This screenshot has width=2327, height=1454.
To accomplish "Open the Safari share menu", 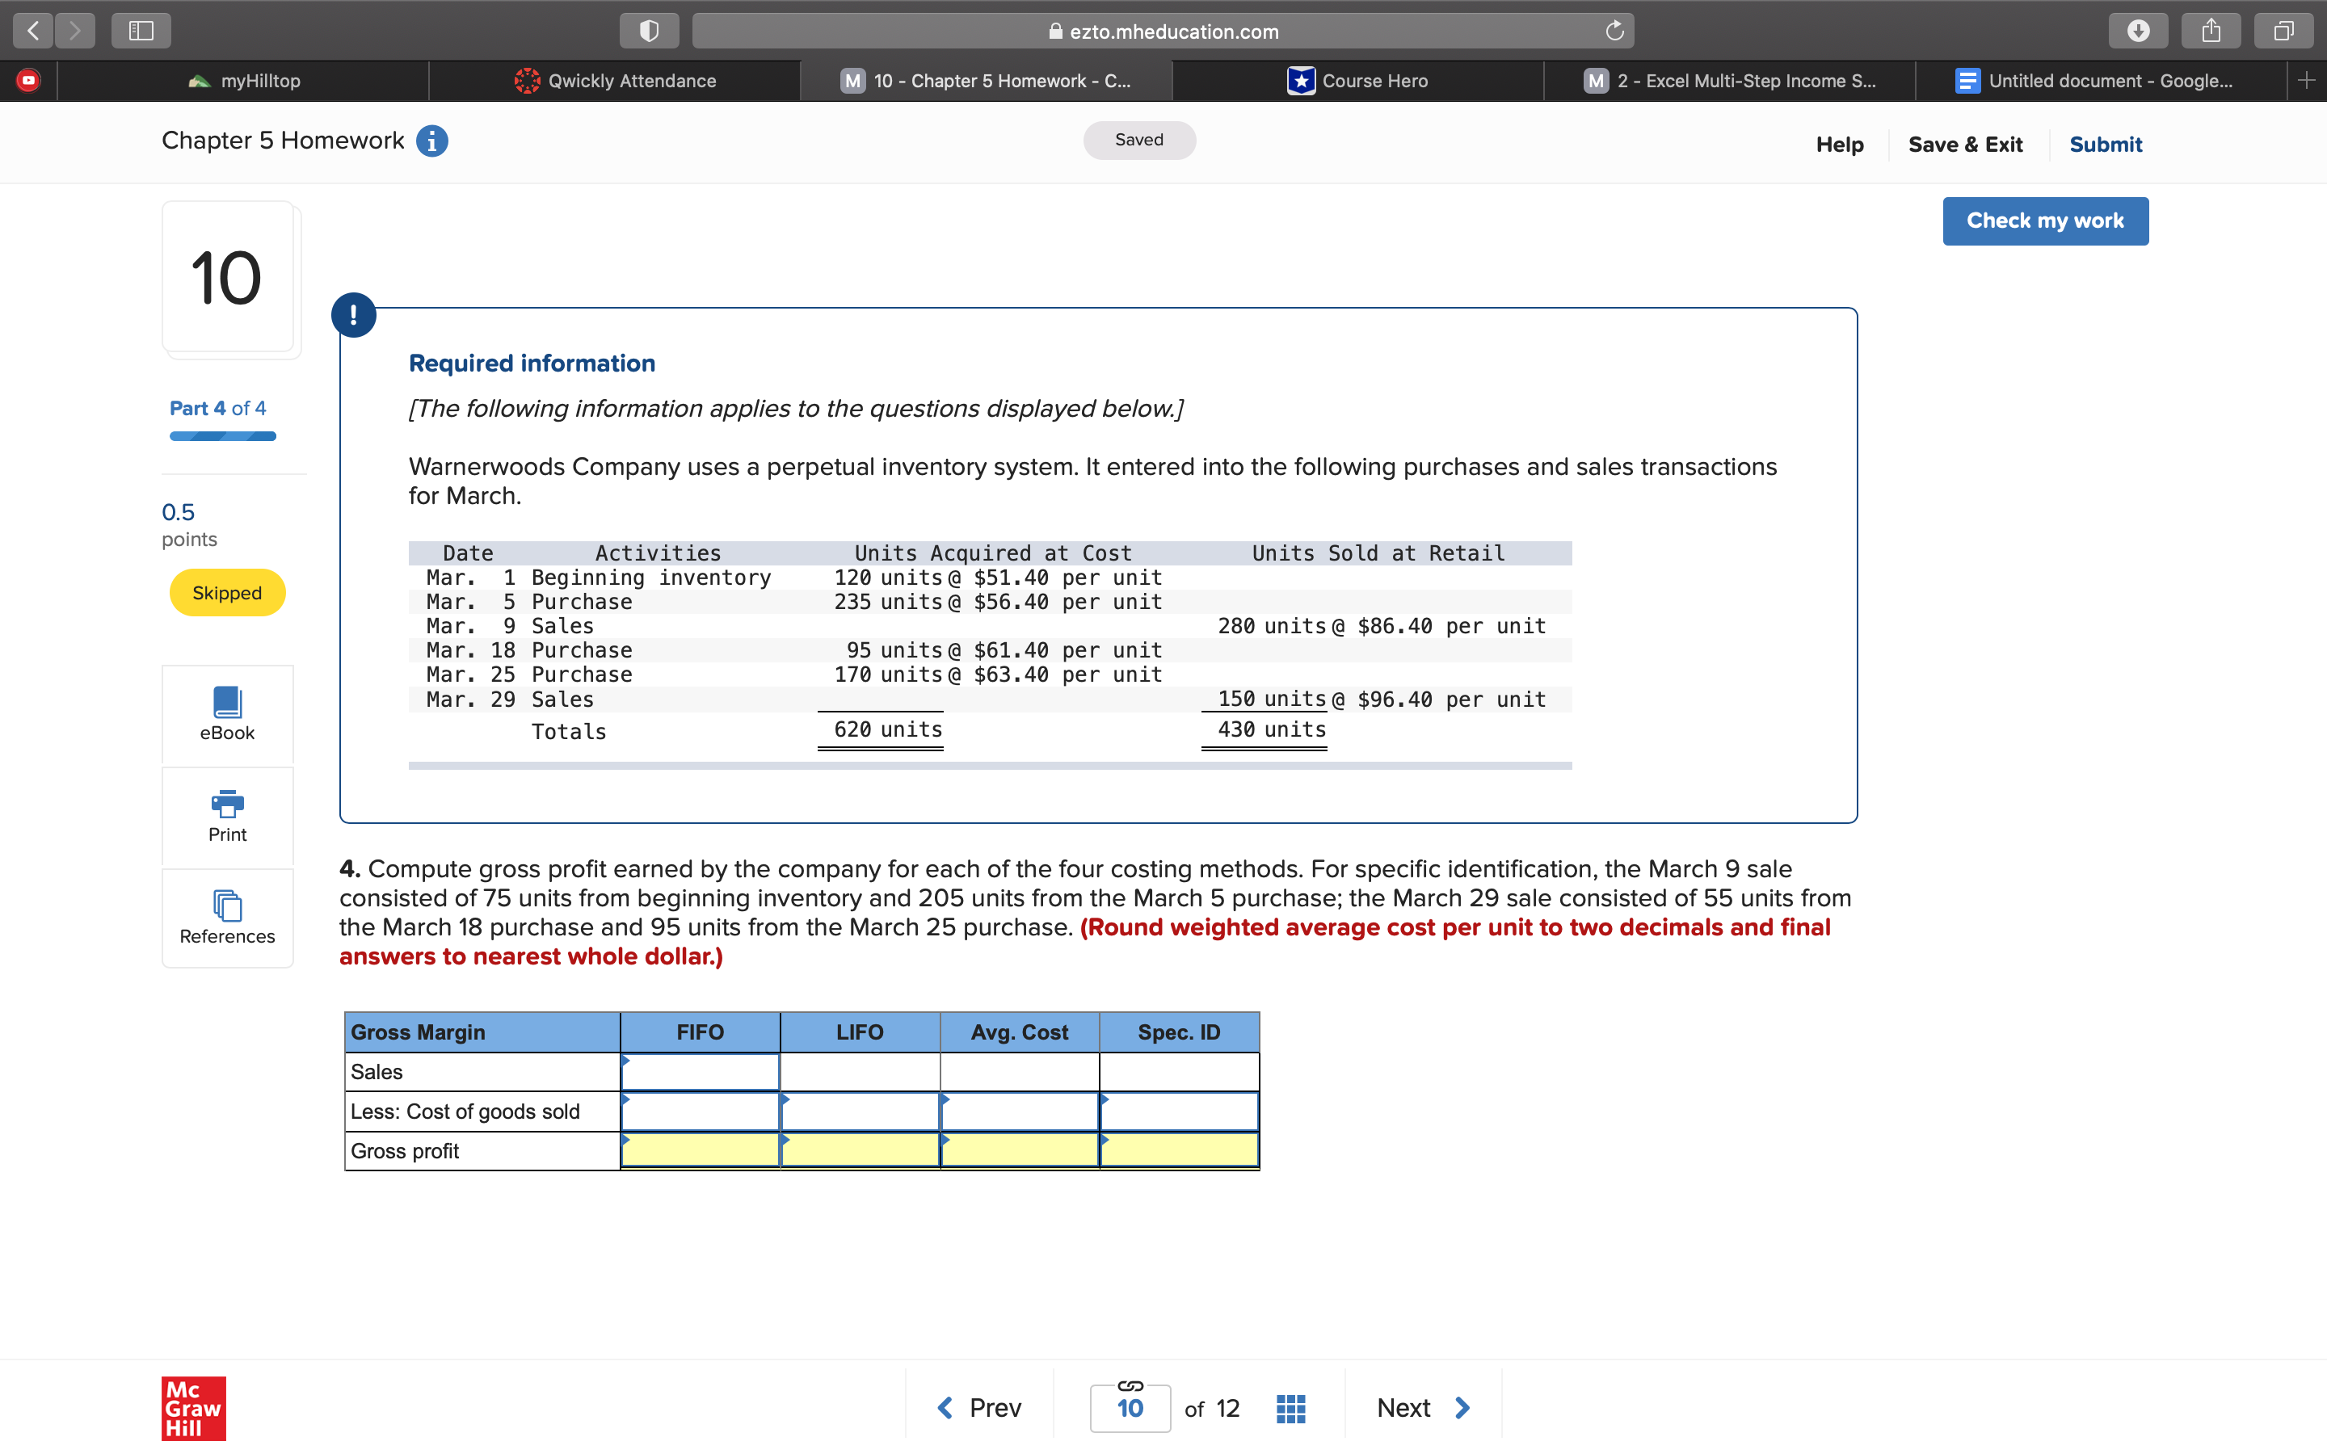I will click(x=2211, y=30).
